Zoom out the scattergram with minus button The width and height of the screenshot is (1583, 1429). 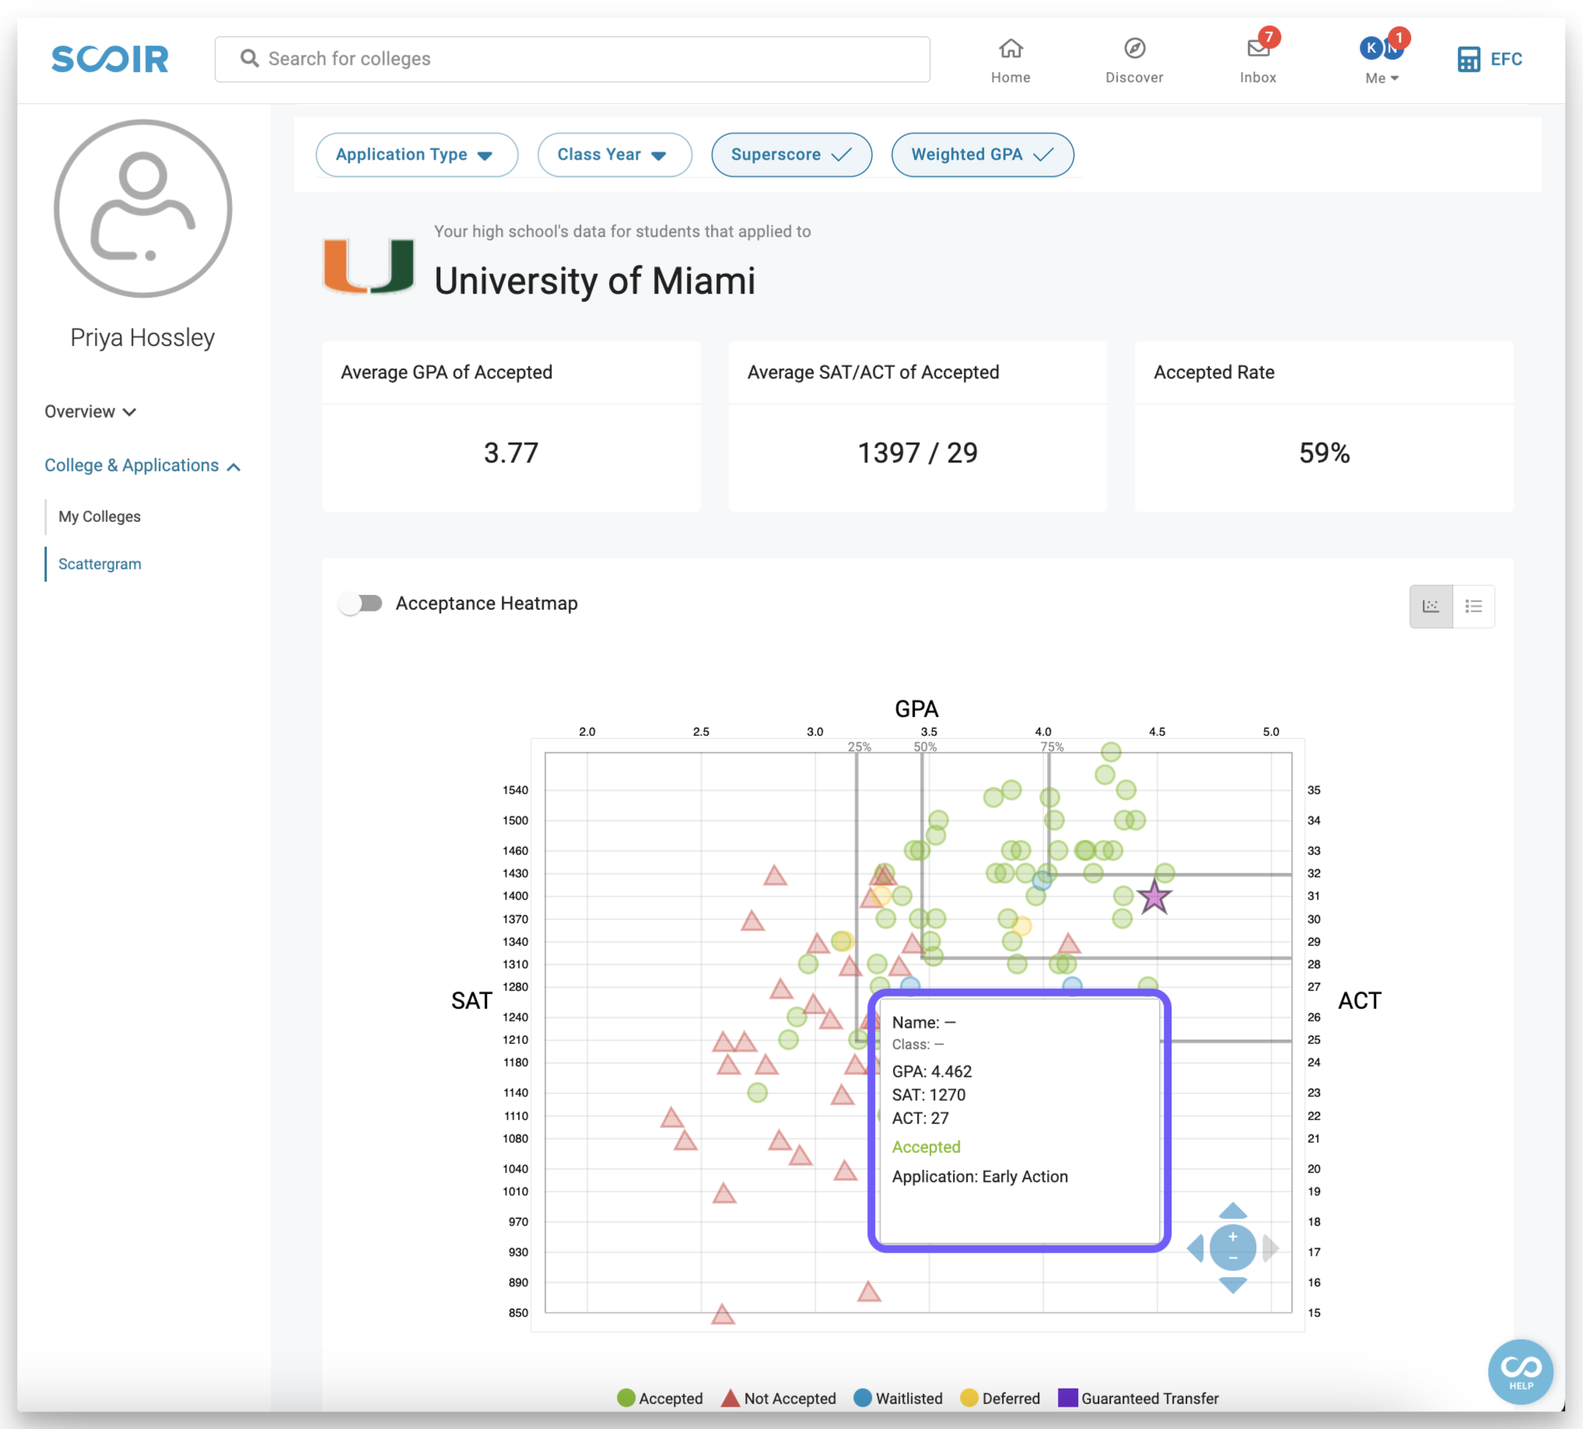pos(1233,1258)
